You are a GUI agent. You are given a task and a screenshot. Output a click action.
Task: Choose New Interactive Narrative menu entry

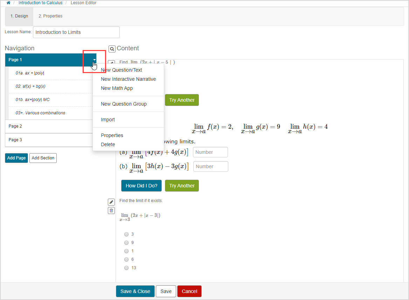(x=128, y=79)
